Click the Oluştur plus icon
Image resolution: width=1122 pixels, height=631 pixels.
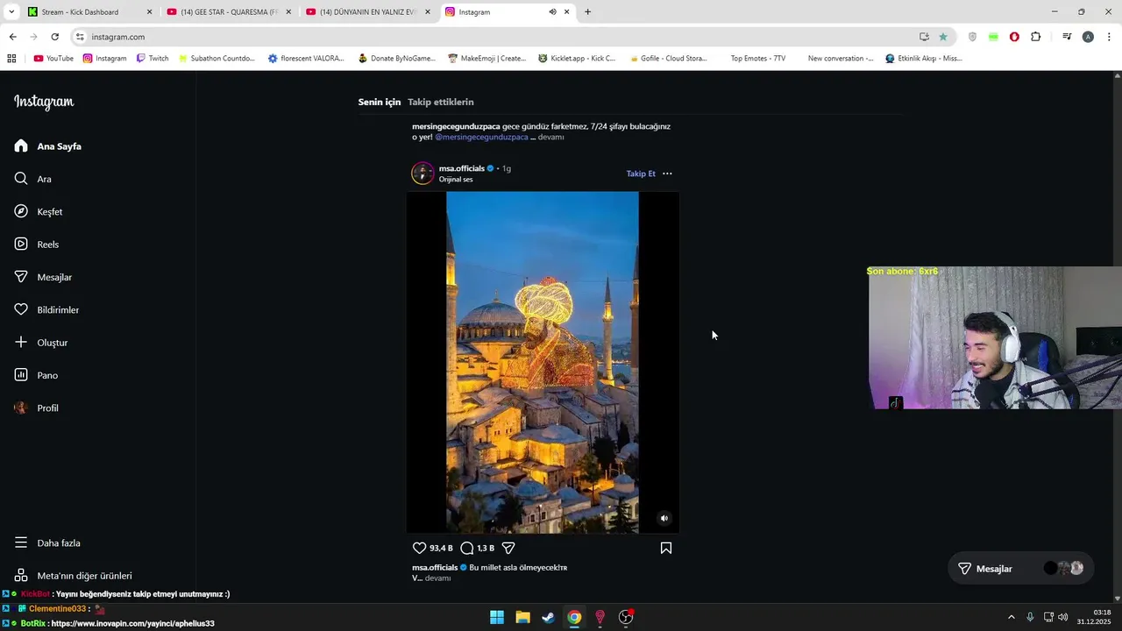click(21, 343)
